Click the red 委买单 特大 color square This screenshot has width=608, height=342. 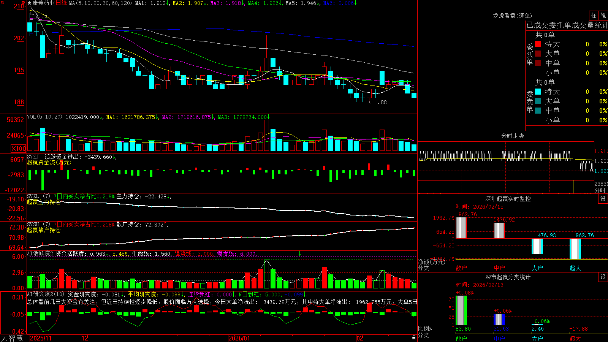coord(538,44)
